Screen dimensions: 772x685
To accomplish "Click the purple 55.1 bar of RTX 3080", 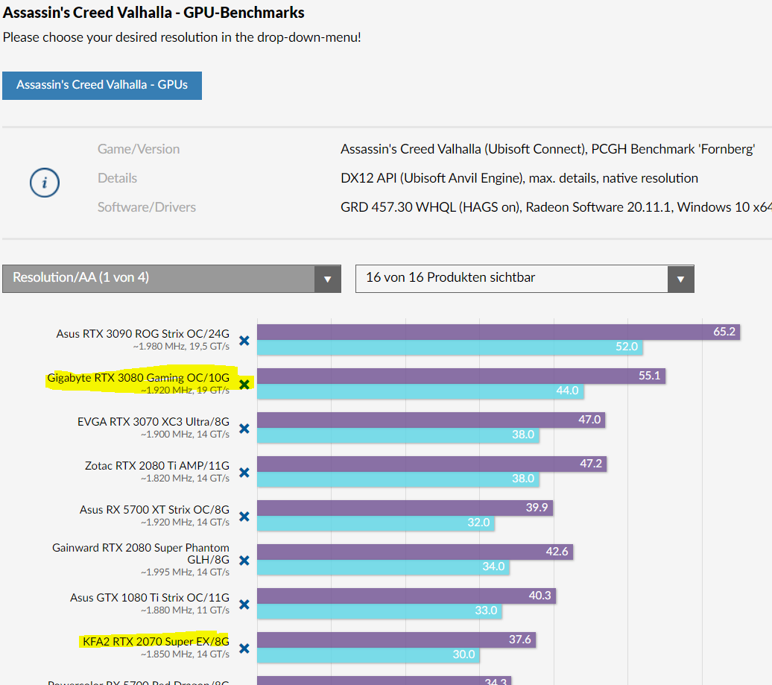I will 461,376.
